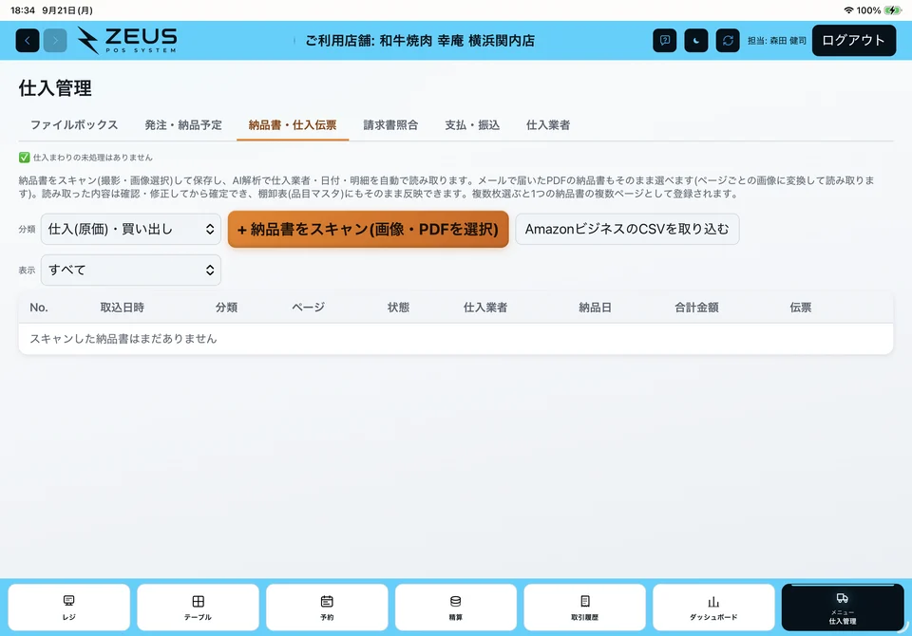Viewport: 912px width, 636px height.
Task: Click the 仕入管理 menu truck button
Action: pyautogui.click(x=843, y=608)
